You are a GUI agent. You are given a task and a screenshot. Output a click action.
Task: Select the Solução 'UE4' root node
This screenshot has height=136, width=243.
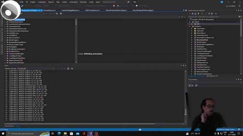203,20
